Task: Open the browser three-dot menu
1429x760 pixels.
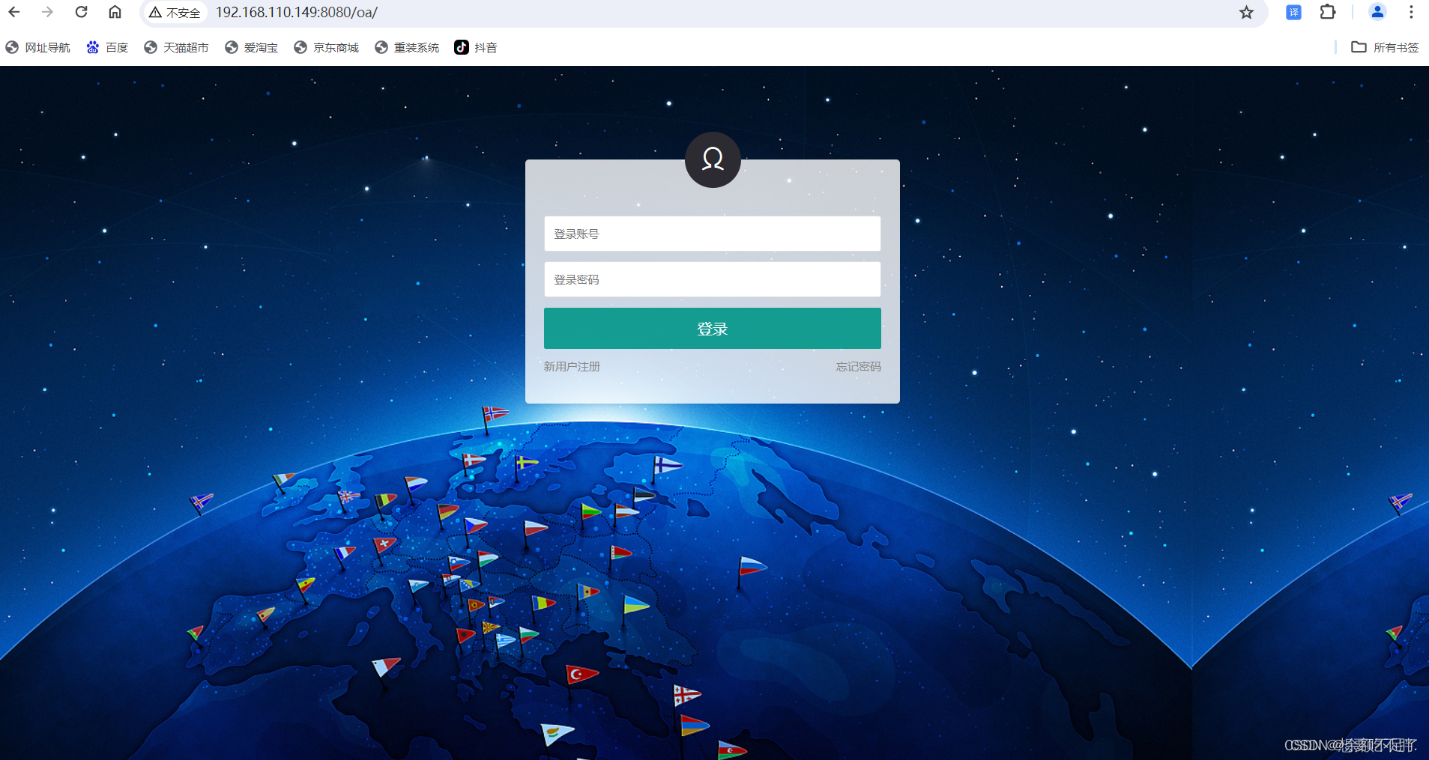Action: [1411, 12]
